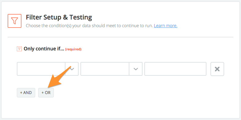Click the red (required) indicator text
241x120 pixels.
73,49
